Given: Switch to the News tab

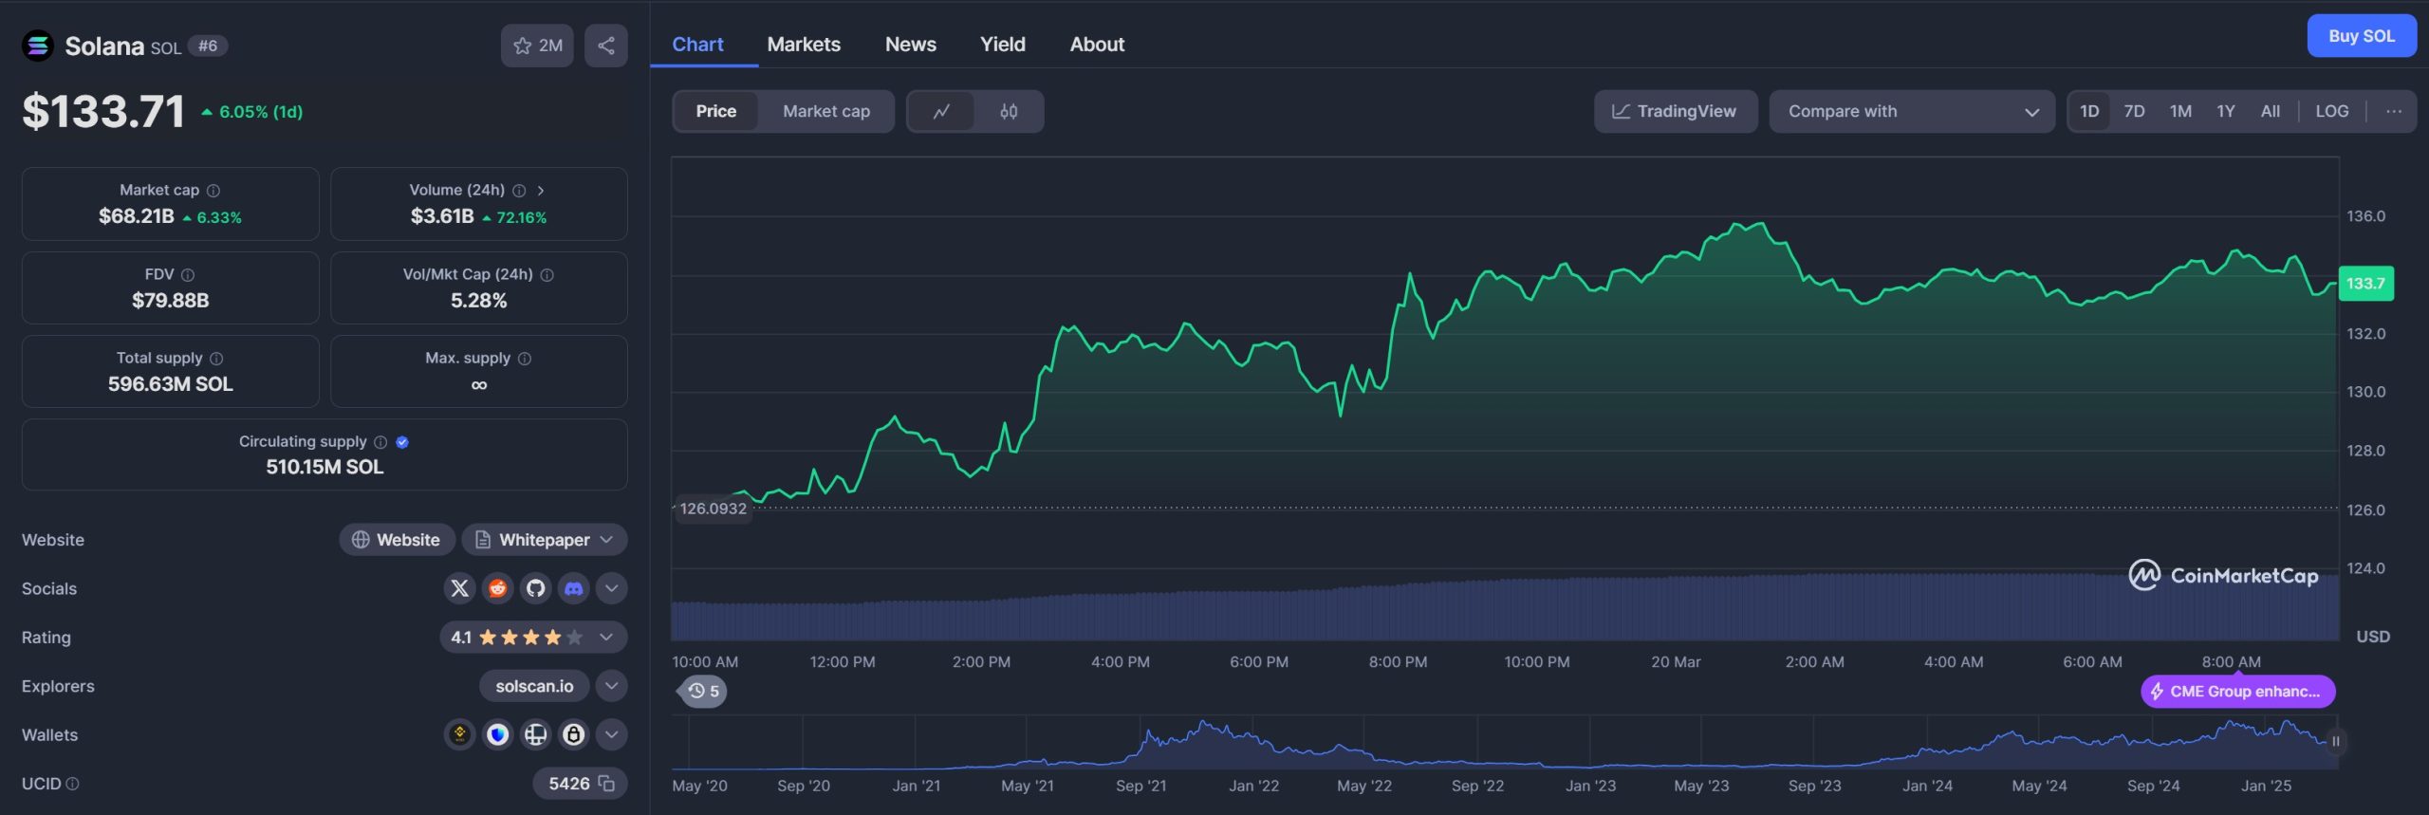Looking at the screenshot, I should pos(910,45).
